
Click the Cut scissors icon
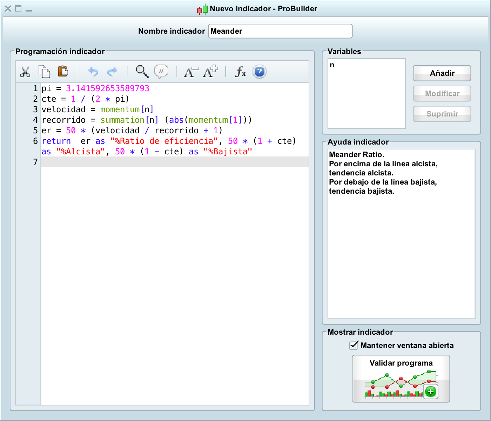click(25, 72)
